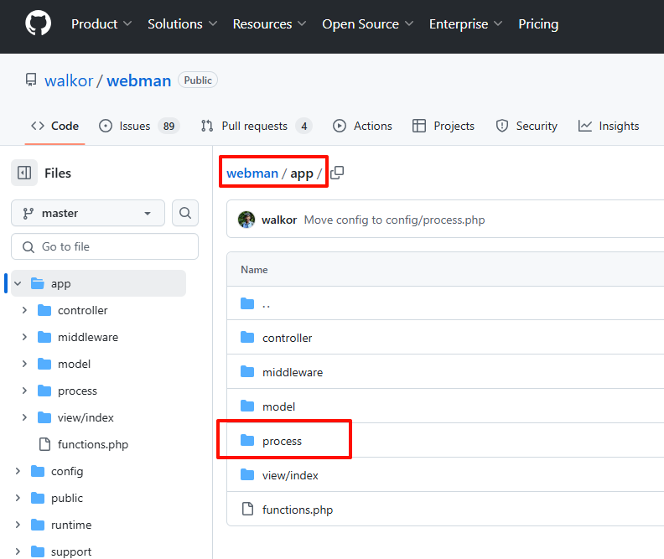Viewport: 664px width, 559px height.
Task: Click the search magnifier button beside branch selector
Action: [185, 213]
